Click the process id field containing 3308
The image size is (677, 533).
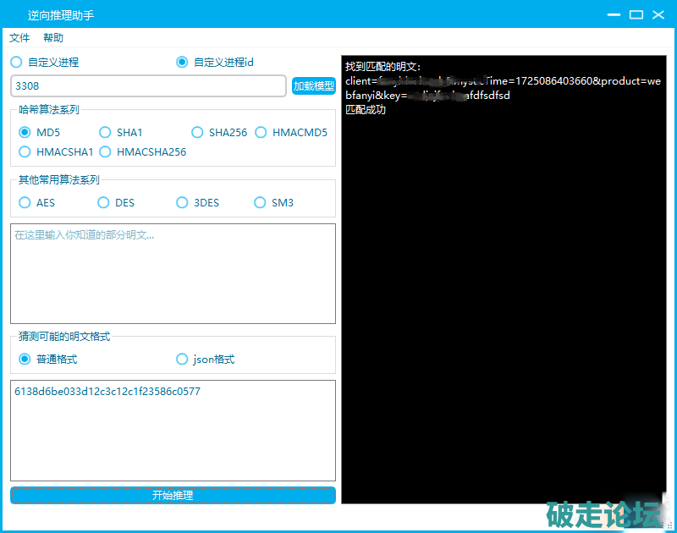tap(148, 86)
